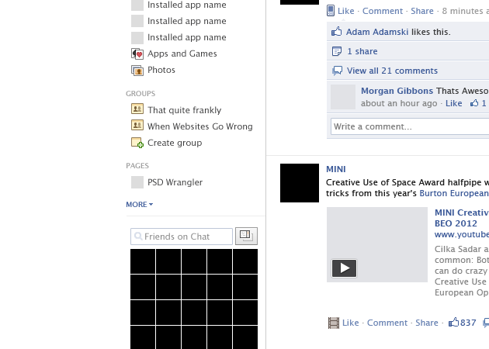Click the www.youtube link text
This screenshot has height=349, width=489.
coord(462,234)
